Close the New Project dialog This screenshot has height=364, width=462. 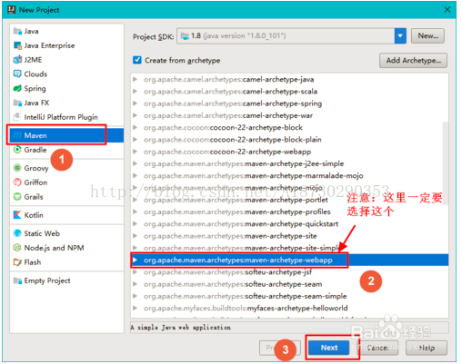[x=447, y=10]
